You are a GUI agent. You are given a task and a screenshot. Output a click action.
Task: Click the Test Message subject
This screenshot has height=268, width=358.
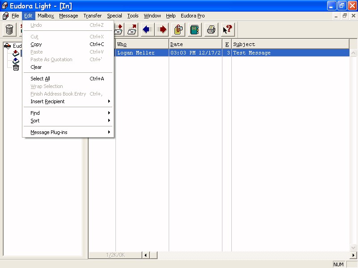(x=251, y=53)
